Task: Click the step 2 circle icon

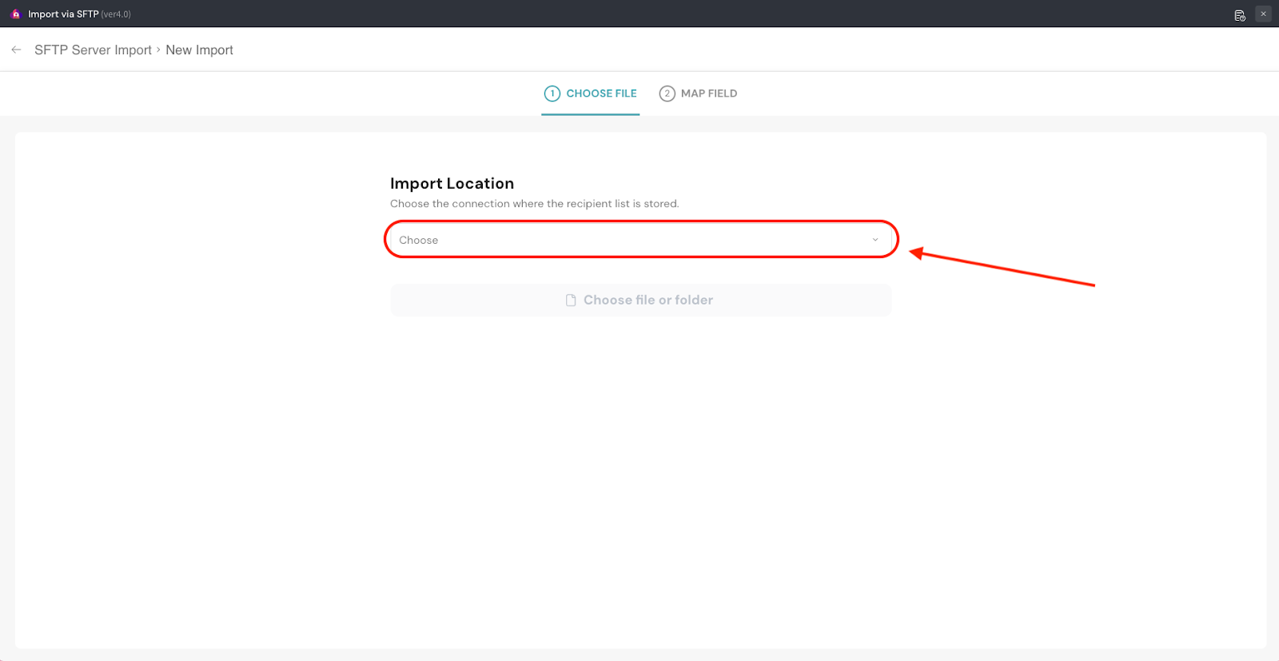Action: click(x=667, y=94)
